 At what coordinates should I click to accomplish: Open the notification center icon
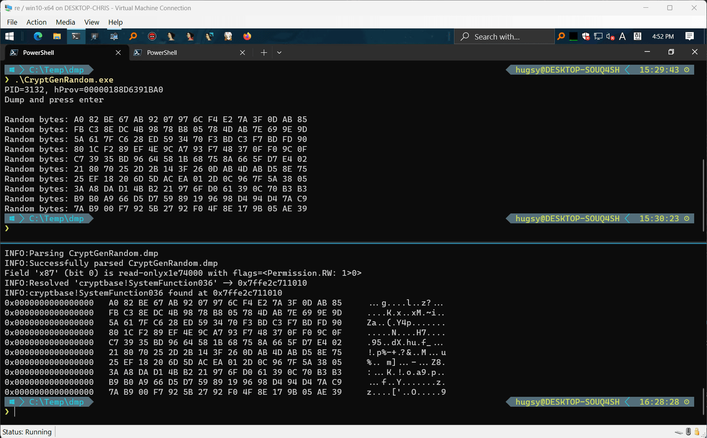point(689,36)
